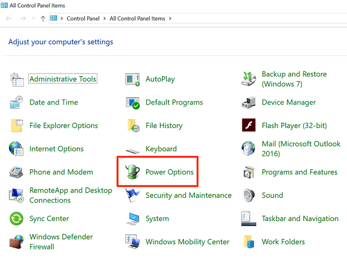Open the Administrative Tools link
Screen dimensions: 347x266
click(x=63, y=79)
